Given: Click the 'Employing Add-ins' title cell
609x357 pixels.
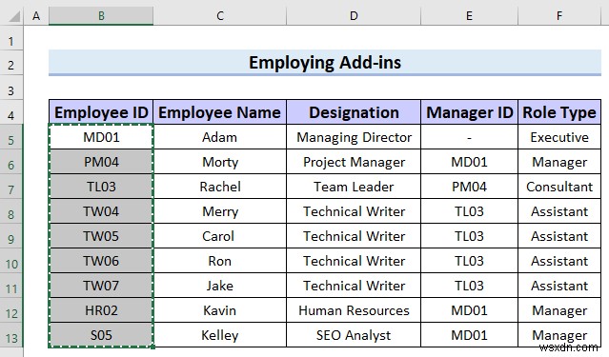Looking at the screenshot, I should point(325,63).
